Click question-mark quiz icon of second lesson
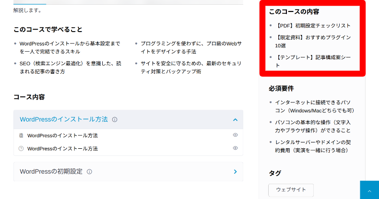Viewport: 379px width, 199px height. [21, 149]
